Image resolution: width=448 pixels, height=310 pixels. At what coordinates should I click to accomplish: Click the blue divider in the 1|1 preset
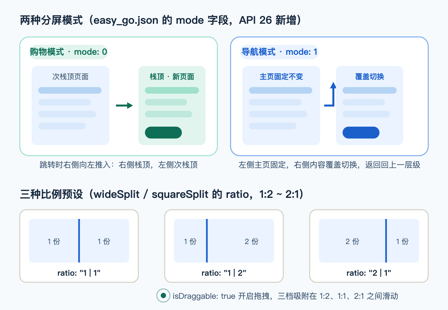(79, 241)
